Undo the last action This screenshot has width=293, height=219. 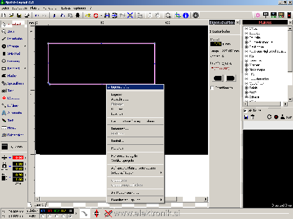[x=37, y=15]
